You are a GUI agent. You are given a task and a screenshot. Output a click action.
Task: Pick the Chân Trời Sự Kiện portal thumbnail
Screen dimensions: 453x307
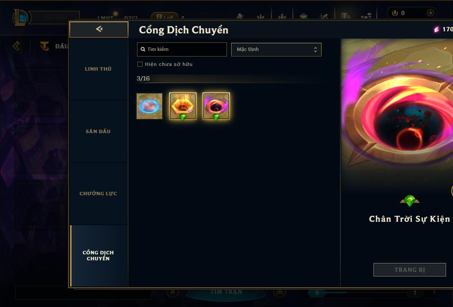click(216, 106)
